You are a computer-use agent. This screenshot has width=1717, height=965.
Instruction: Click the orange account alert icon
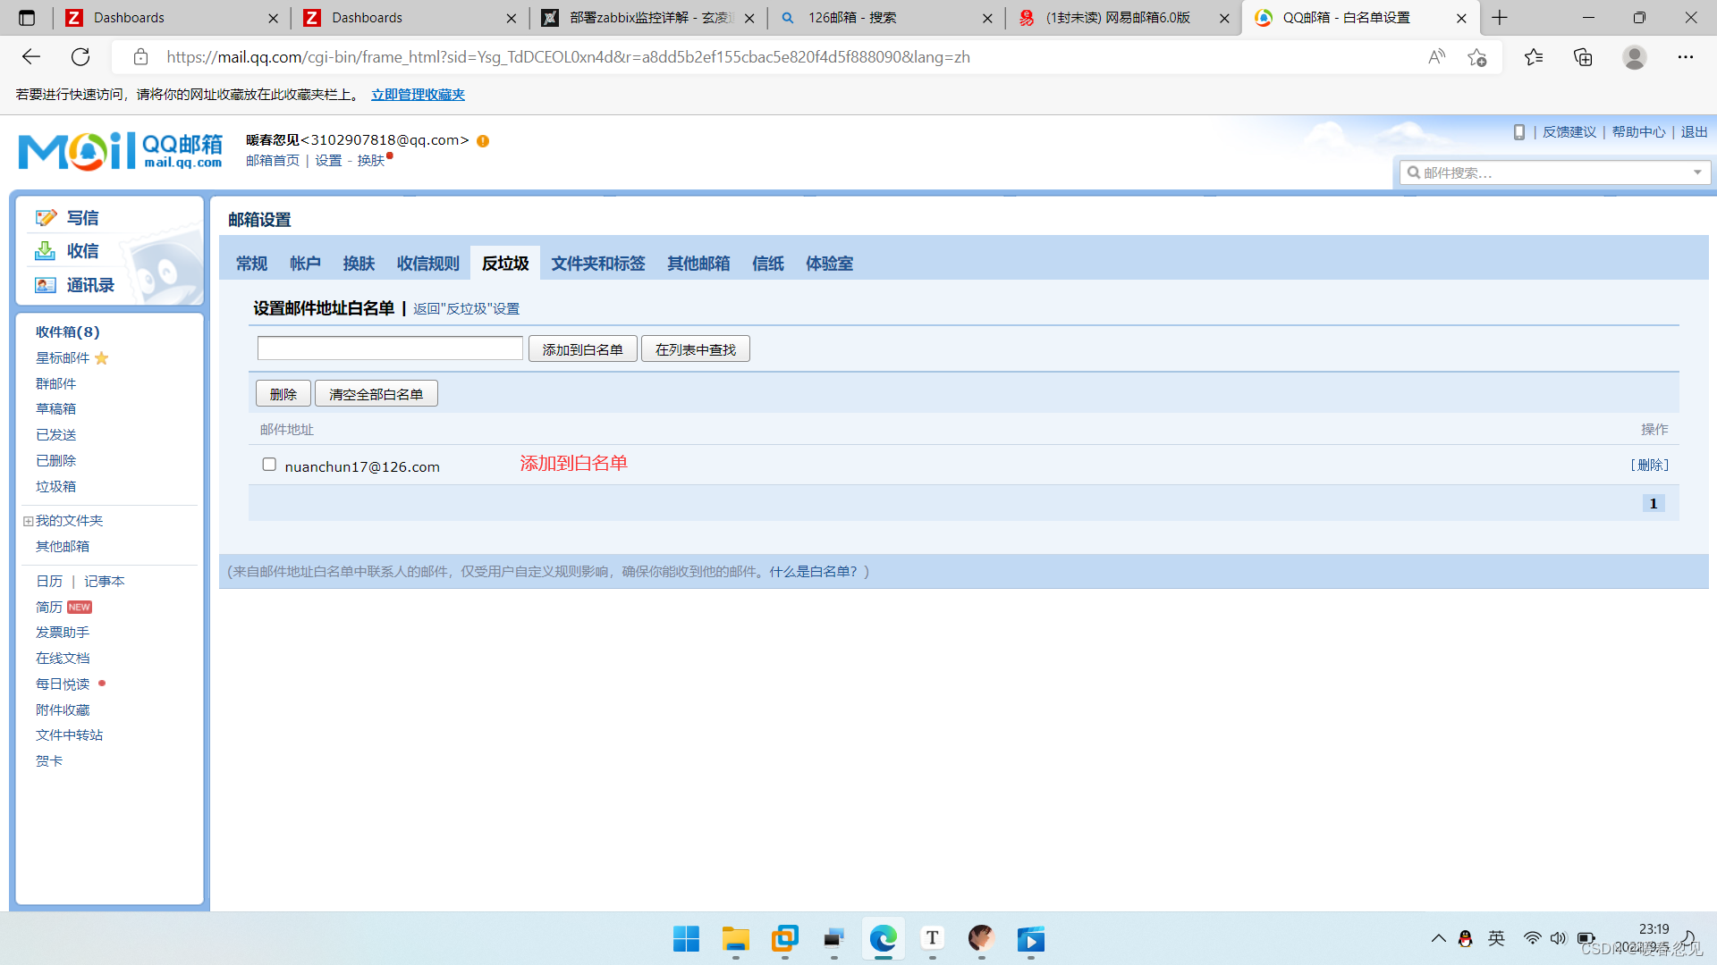coord(483,141)
